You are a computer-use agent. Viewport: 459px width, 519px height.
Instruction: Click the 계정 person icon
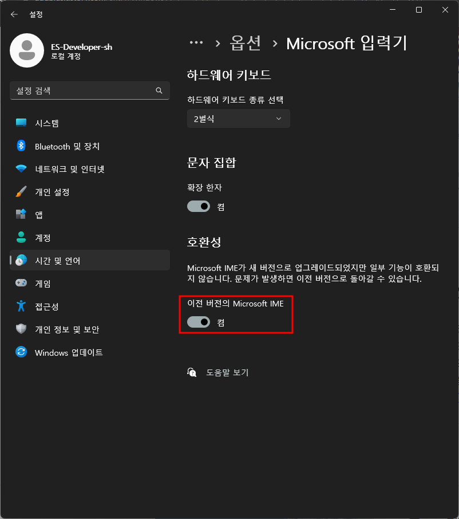(21, 237)
